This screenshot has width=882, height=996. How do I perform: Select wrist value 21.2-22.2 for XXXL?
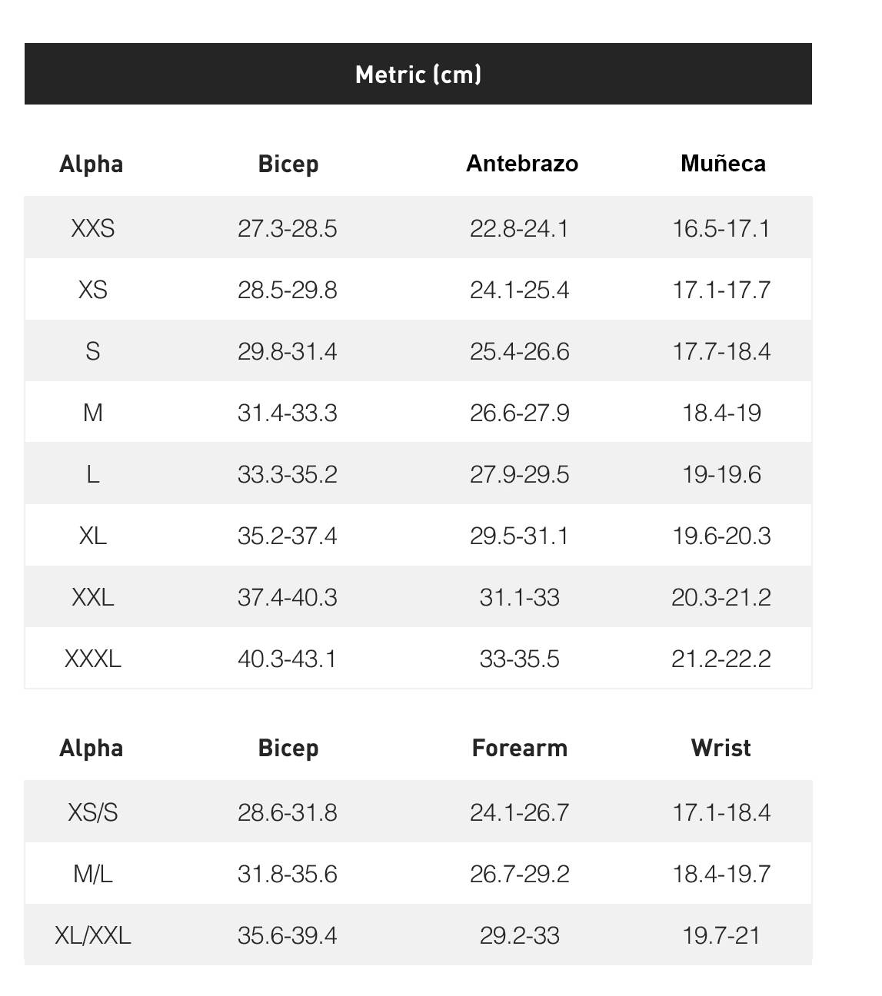tap(721, 659)
